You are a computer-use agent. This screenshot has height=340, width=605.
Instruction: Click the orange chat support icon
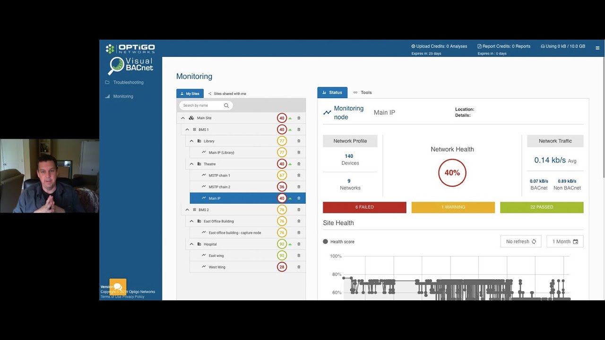(x=118, y=286)
